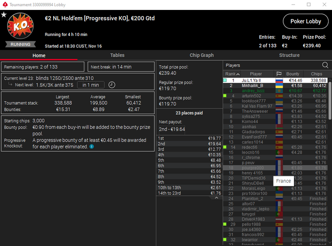Screen dimensions: 332x246
Task: Click redec66's Spanish flag
Action: point(279,147)
